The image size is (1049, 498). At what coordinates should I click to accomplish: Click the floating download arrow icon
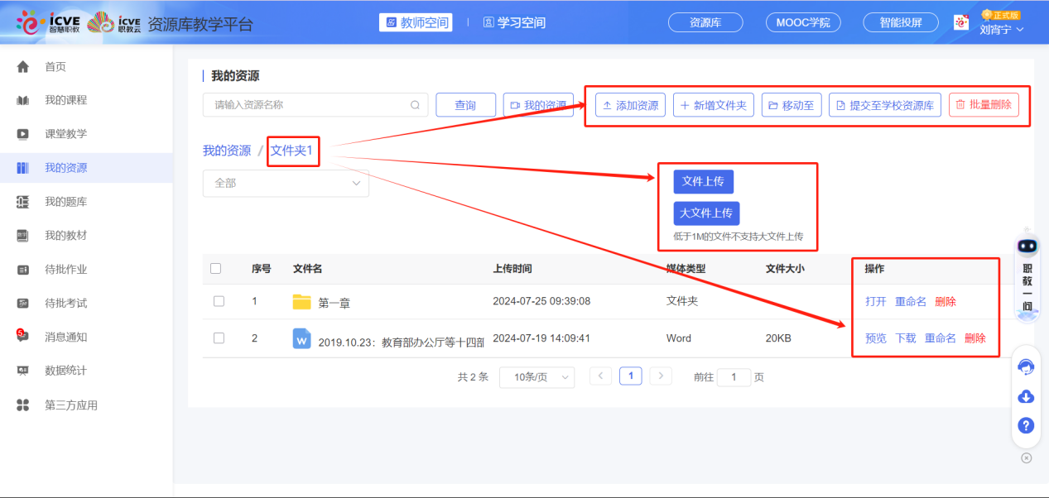(1025, 396)
